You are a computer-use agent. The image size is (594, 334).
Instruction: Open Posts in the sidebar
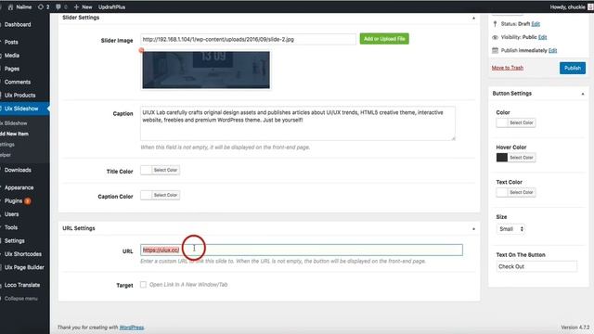point(11,42)
